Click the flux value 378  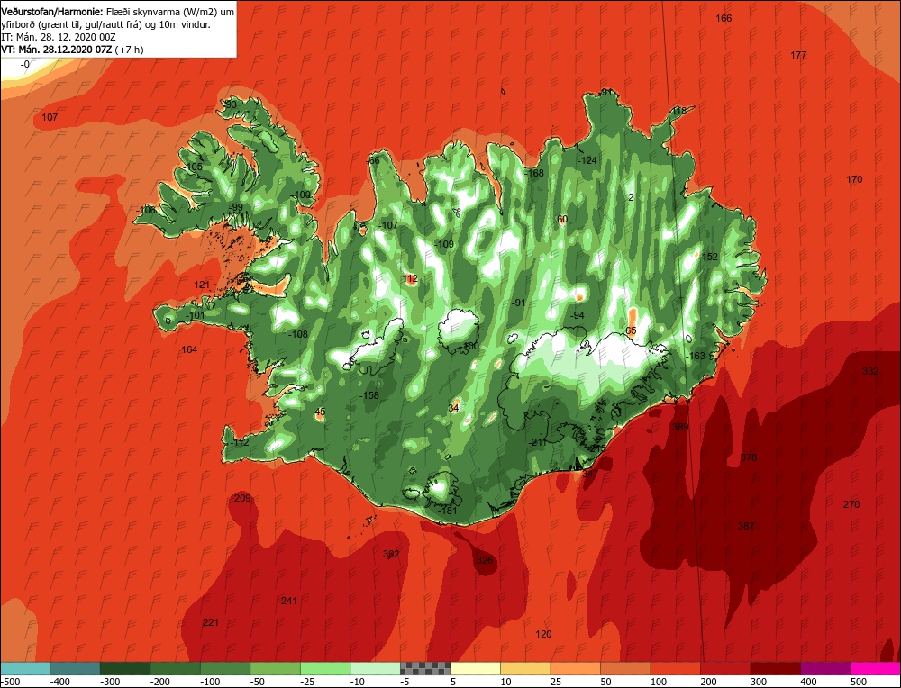coord(749,458)
